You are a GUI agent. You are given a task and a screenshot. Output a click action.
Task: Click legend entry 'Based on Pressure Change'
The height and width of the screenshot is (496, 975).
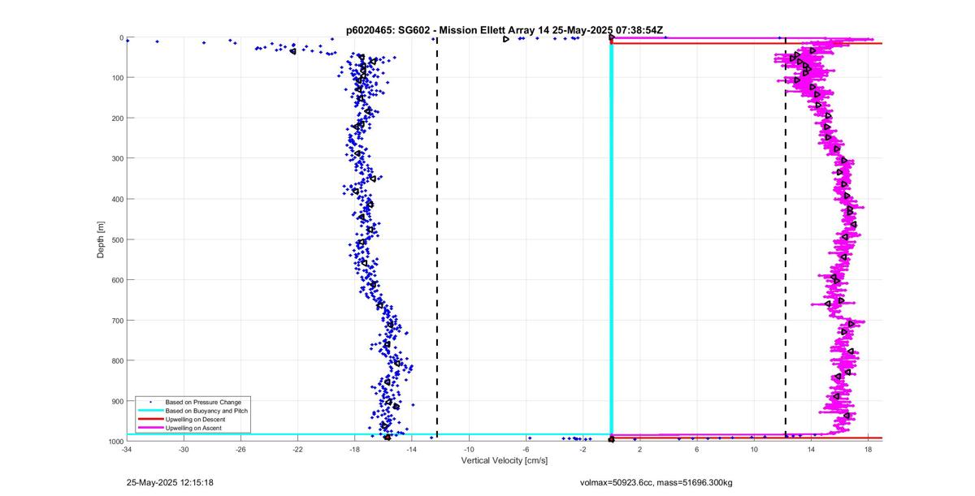[x=203, y=402]
